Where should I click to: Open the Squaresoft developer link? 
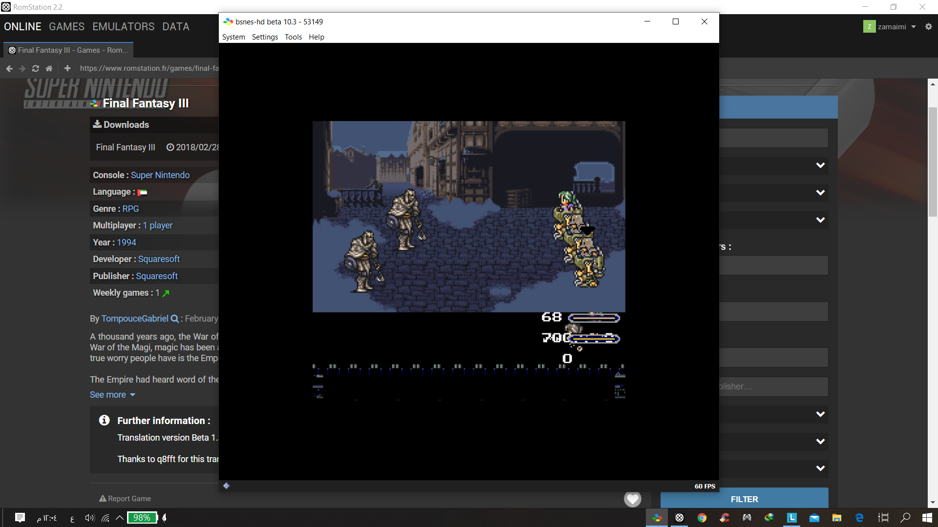click(x=159, y=259)
